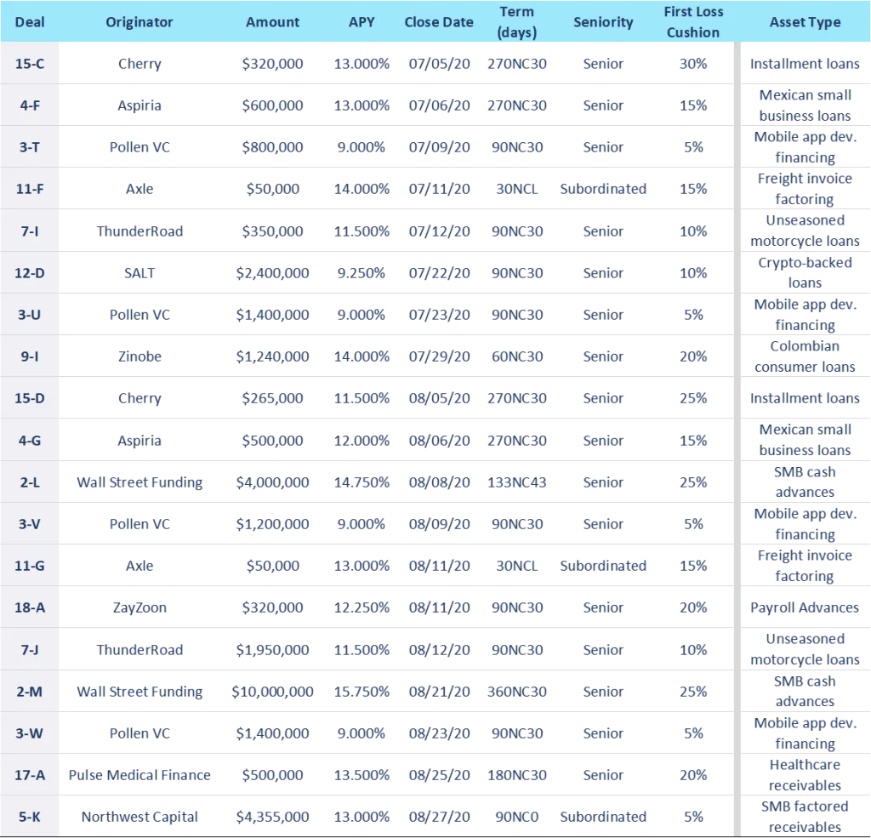Click the $4,355,000 amount cell
Image resolution: width=871 pixels, height=838 pixels.
(273, 817)
